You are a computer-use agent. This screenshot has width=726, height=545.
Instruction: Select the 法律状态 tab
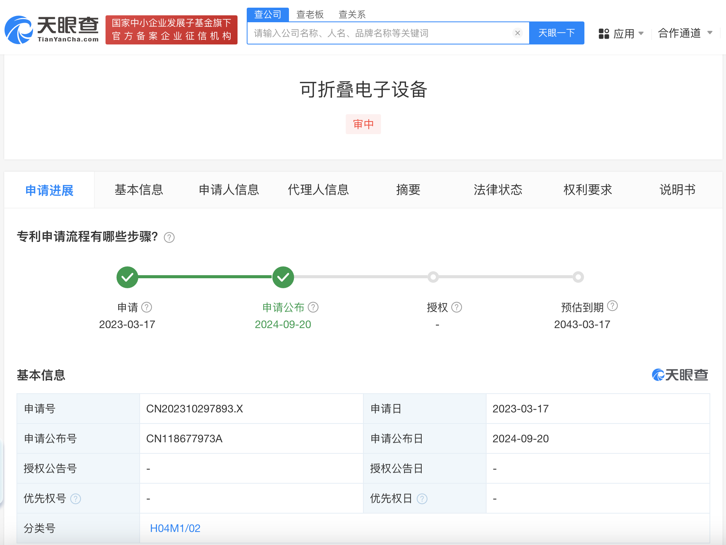(x=498, y=190)
